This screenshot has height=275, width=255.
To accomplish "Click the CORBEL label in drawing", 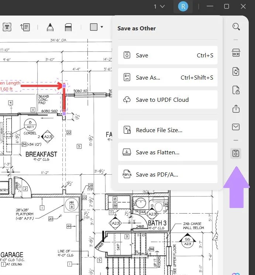I will pos(30,133).
